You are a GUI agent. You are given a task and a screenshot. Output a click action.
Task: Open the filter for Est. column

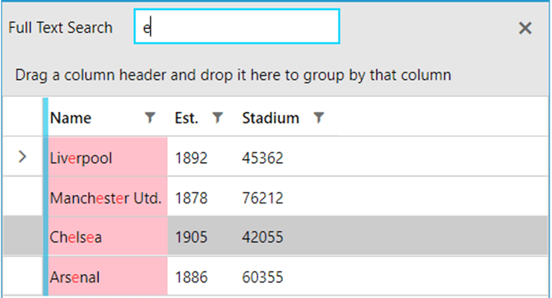[x=217, y=118]
